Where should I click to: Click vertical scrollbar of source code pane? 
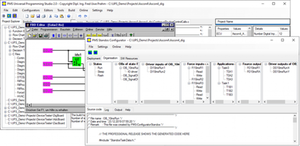tap(295, 128)
